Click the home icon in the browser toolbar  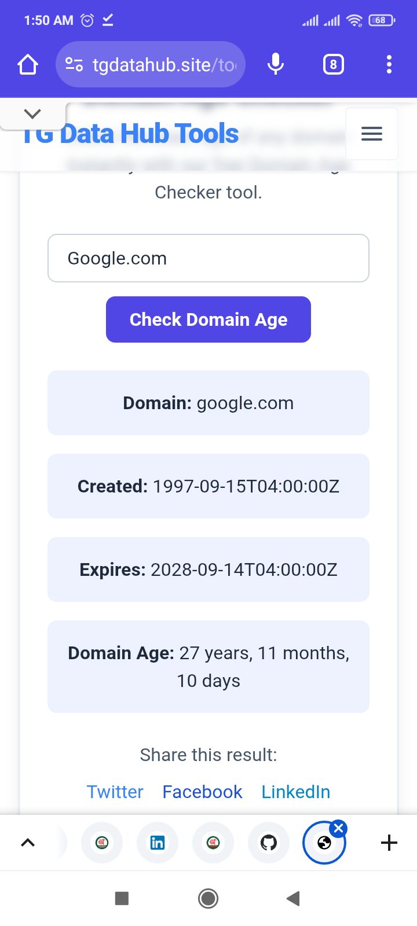pyautogui.click(x=27, y=64)
